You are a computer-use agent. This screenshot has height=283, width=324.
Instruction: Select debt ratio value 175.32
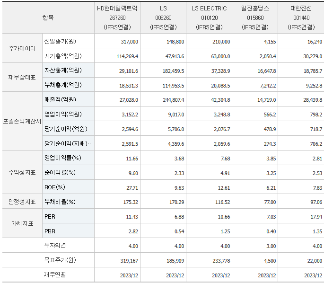tap(131, 202)
